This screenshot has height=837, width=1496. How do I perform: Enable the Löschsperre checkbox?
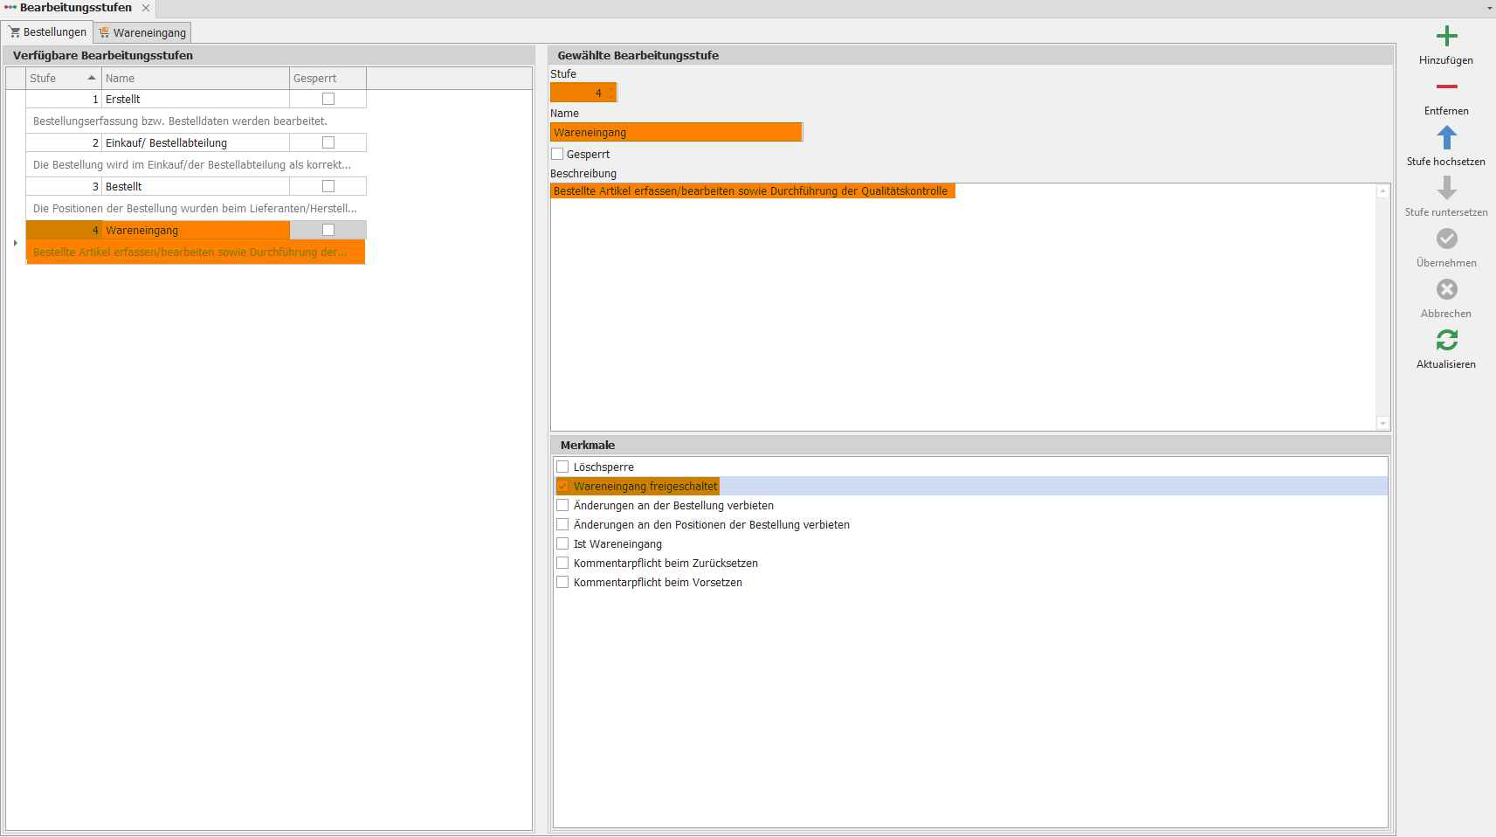[x=563, y=467]
